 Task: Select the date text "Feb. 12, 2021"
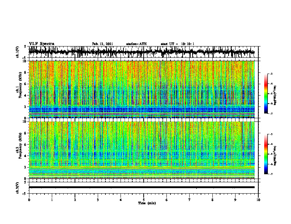tap(103, 44)
